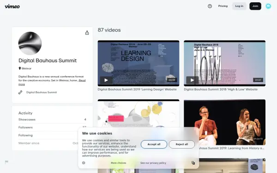Open the Vimeo home logo
The image size is (277, 173).
(x=12, y=6)
